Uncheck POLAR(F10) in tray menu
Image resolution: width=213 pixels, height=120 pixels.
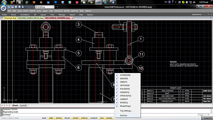click(x=128, y=89)
